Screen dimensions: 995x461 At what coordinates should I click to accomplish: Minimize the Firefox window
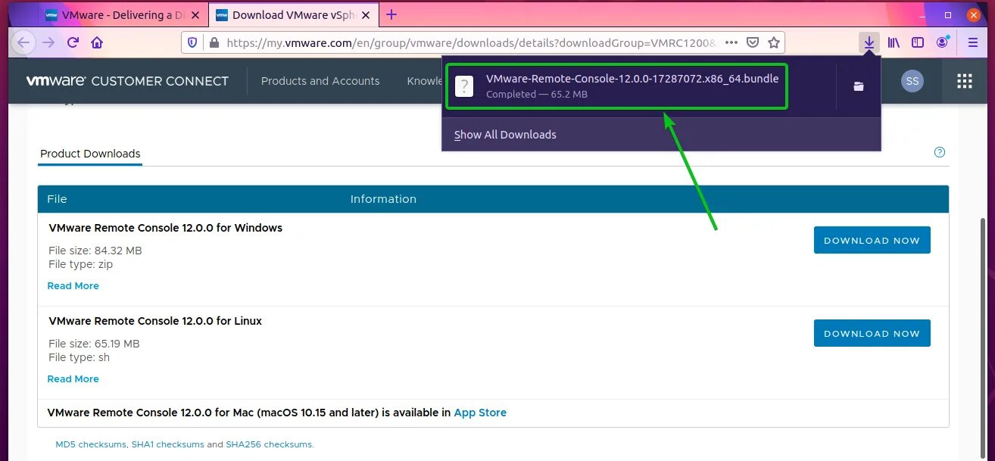(x=924, y=14)
